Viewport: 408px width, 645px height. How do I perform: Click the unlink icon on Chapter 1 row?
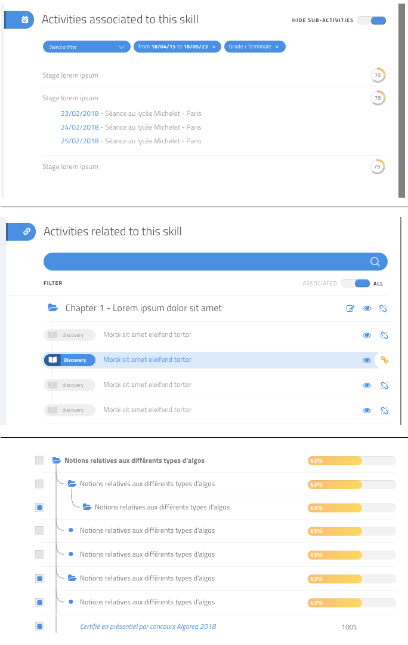384,309
